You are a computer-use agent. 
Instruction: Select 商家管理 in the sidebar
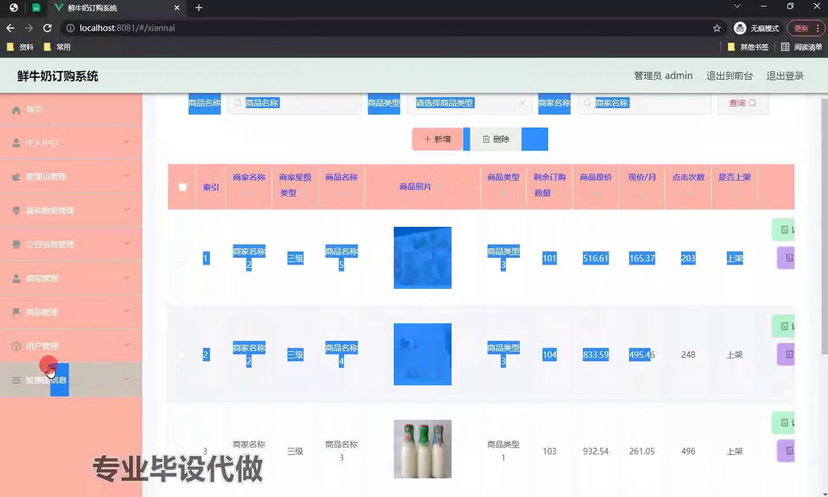coord(71,278)
